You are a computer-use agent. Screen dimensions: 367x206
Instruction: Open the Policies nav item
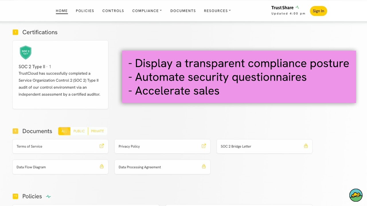point(85,11)
